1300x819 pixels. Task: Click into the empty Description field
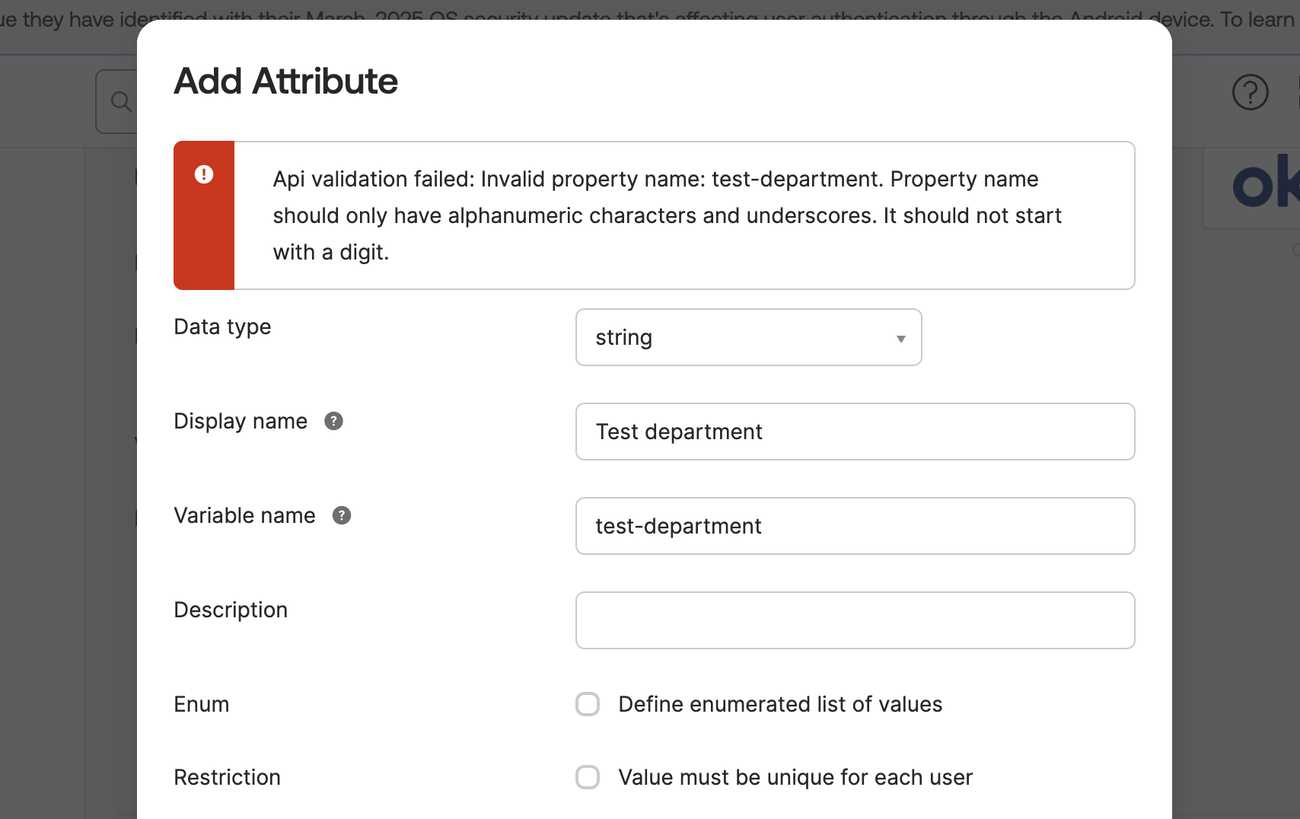[x=855, y=620]
